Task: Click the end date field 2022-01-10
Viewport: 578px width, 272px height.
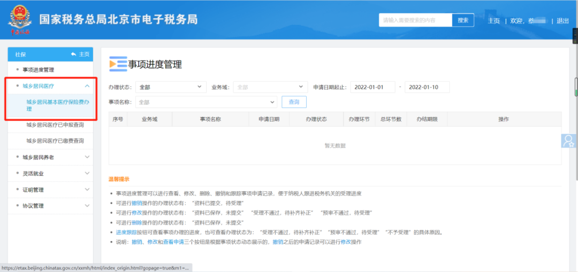Action: [427, 87]
